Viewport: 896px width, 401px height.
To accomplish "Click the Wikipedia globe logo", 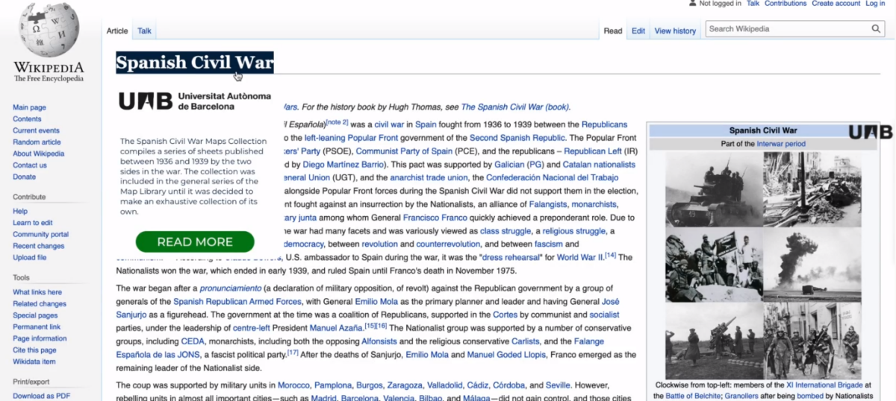I will 49,30.
